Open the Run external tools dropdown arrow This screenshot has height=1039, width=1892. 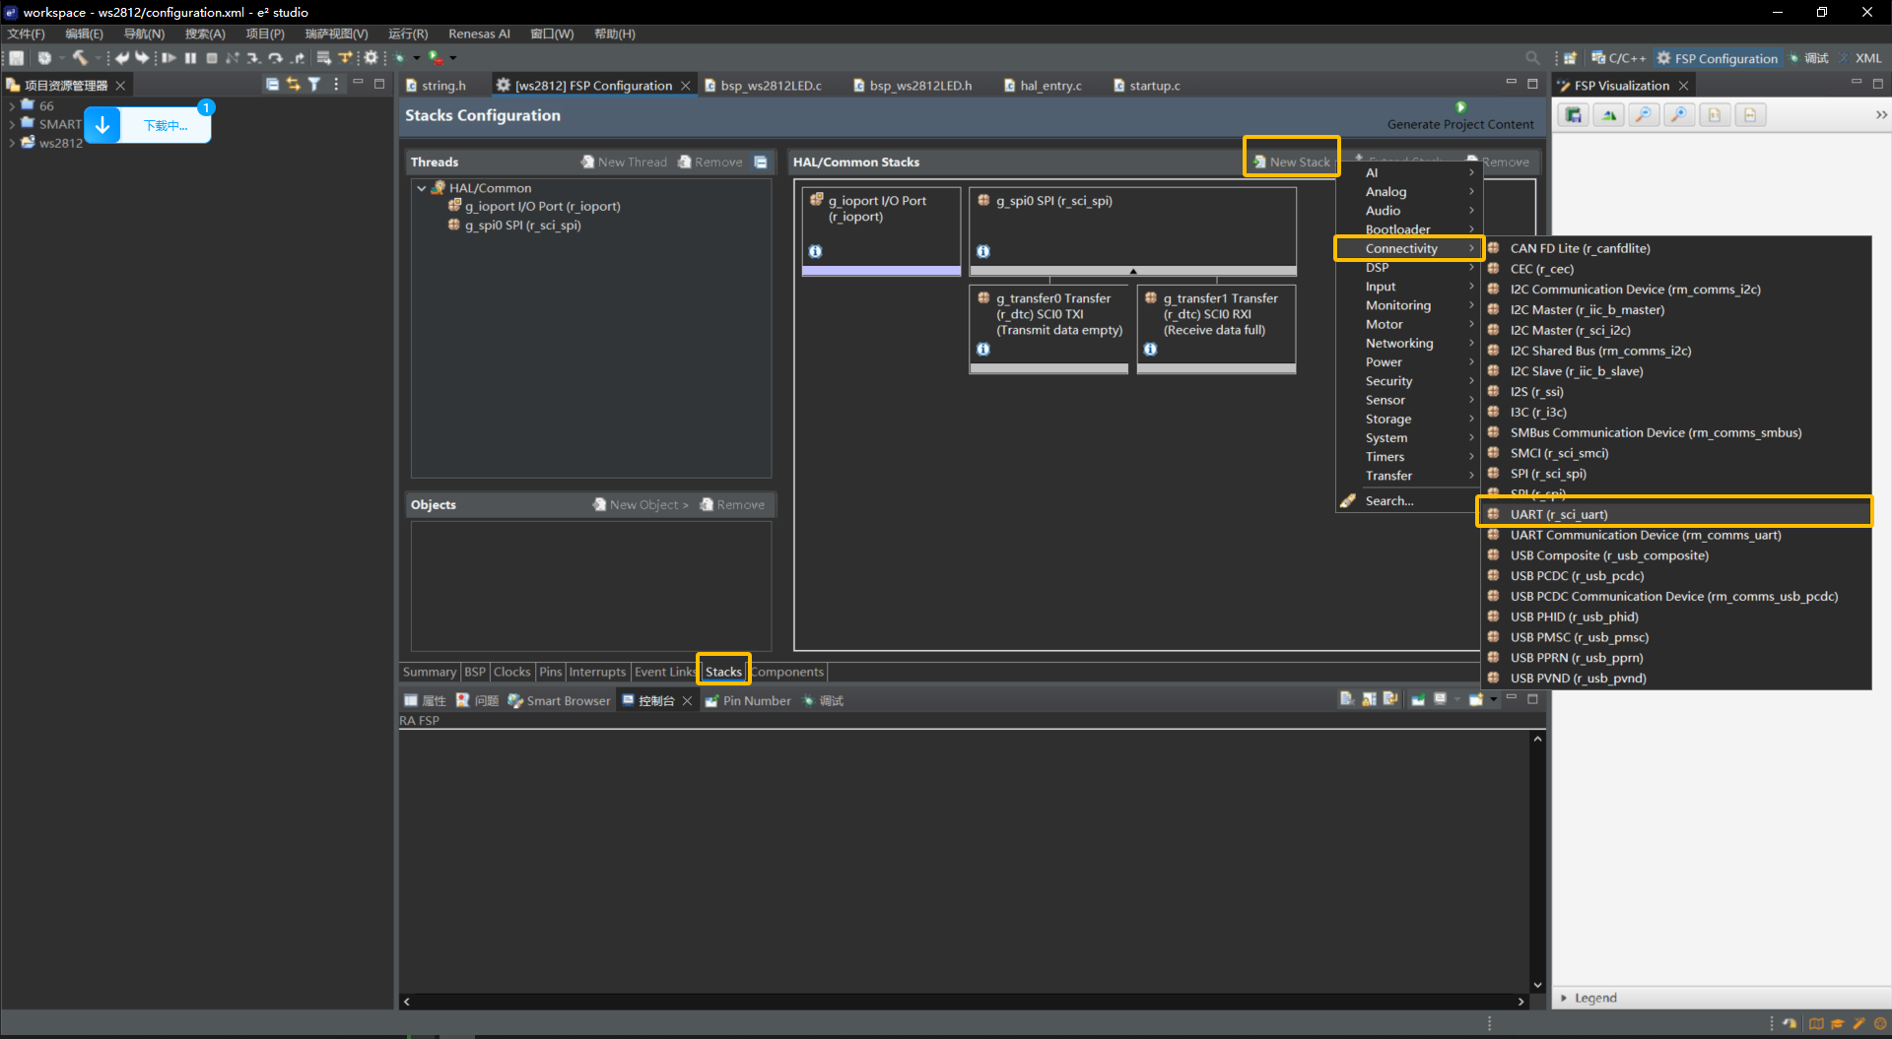[453, 58]
